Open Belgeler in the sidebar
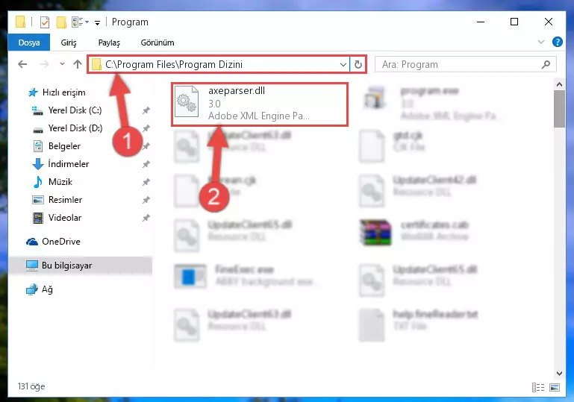Screen dimensions: 574x402 coord(64,146)
